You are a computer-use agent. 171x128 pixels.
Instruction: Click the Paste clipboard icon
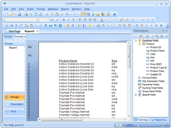point(57,14)
